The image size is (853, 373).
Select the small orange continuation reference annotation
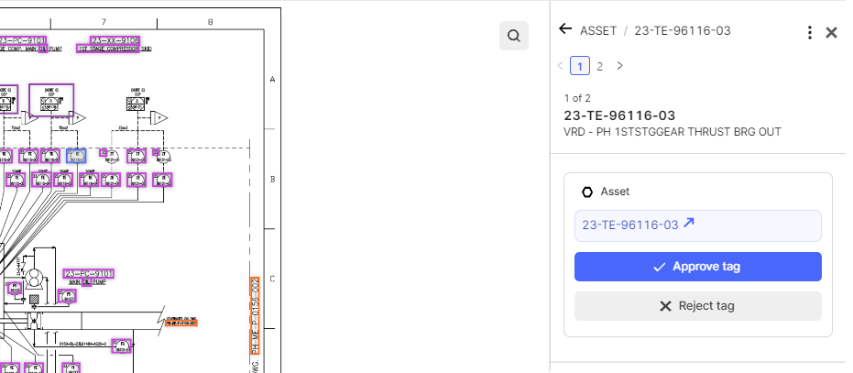[181, 323]
